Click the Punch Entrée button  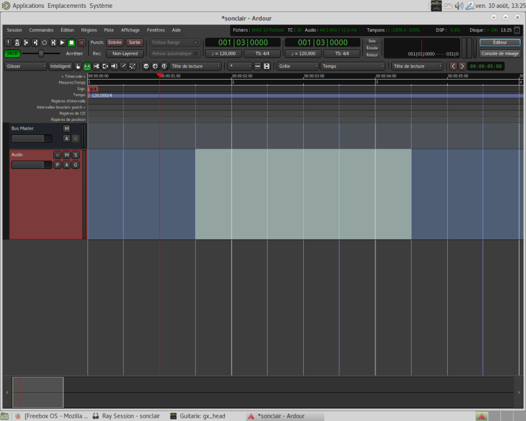[115, 42]
